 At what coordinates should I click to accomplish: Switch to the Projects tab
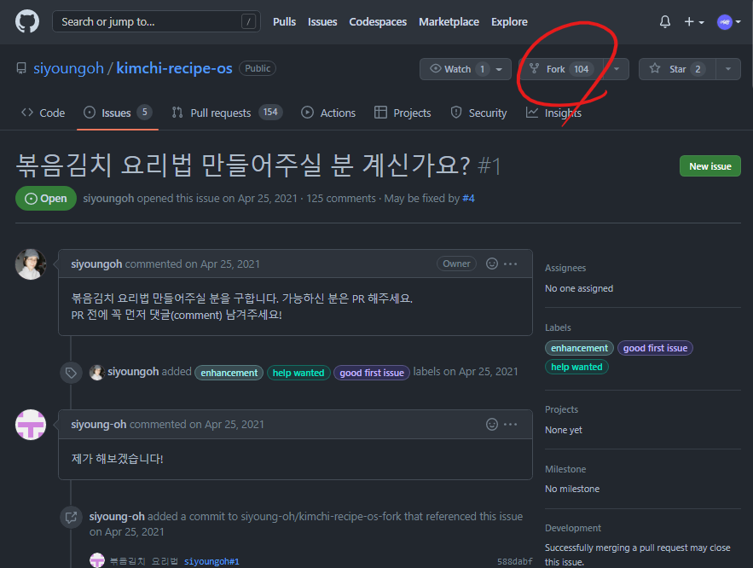click(x=403, y=113)
